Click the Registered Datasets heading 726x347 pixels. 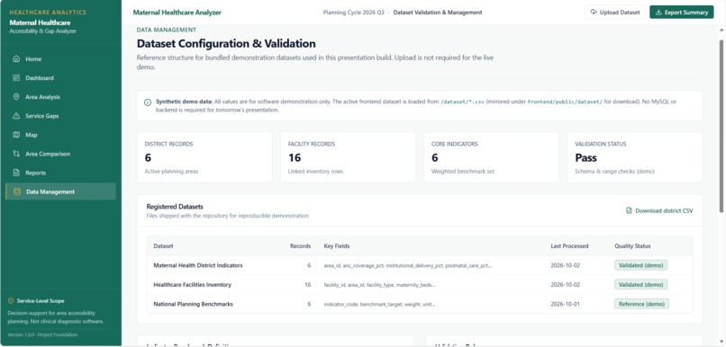(175, 207)
